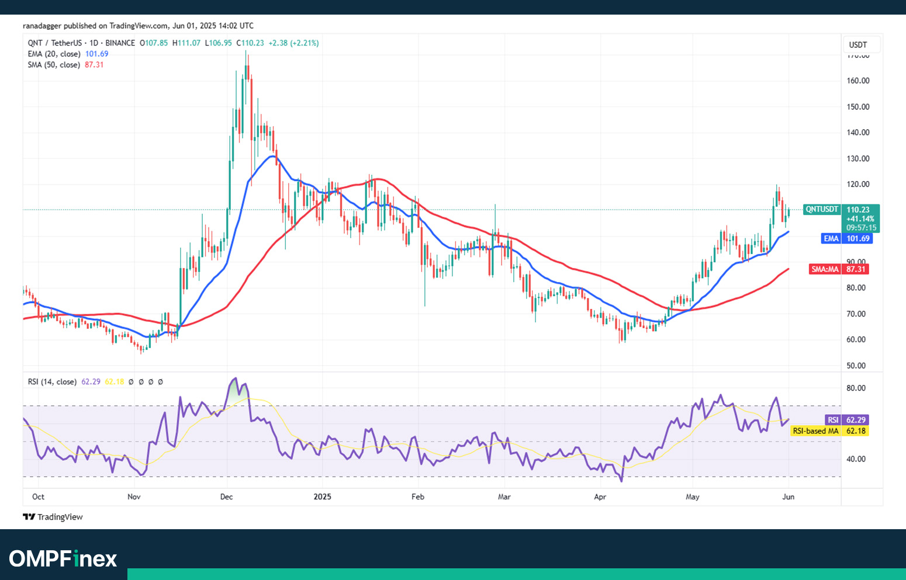Select the RSI (14, close) legend entry

pyautogui.click(x=52, y=382)
